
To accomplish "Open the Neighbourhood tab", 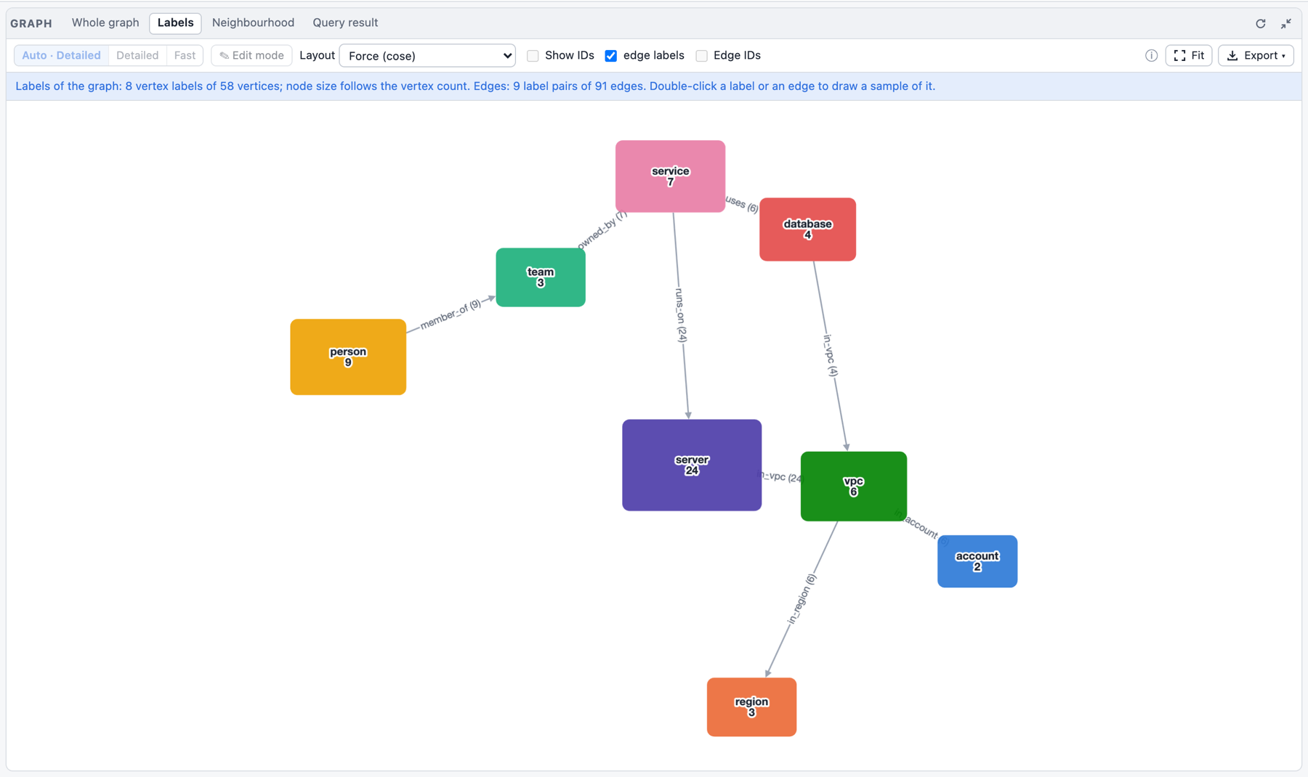I will (253, 23).
